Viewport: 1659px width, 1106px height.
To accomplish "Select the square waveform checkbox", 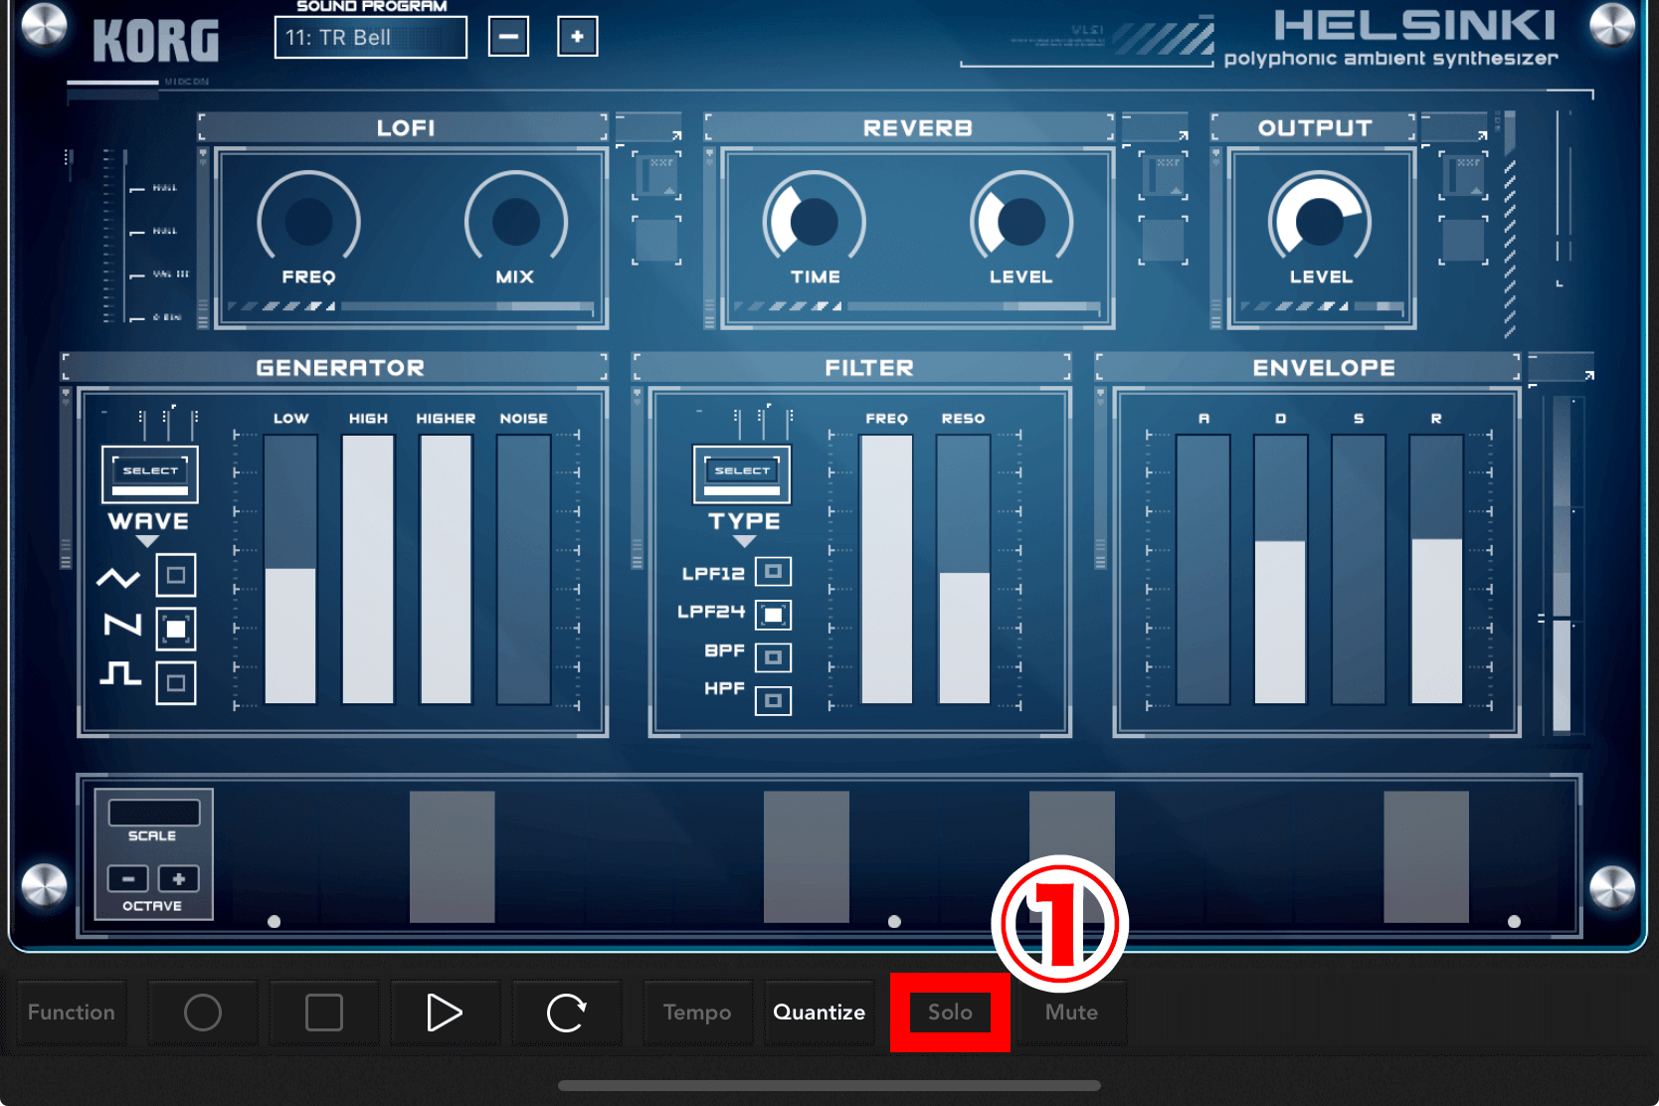I will 176,682.
